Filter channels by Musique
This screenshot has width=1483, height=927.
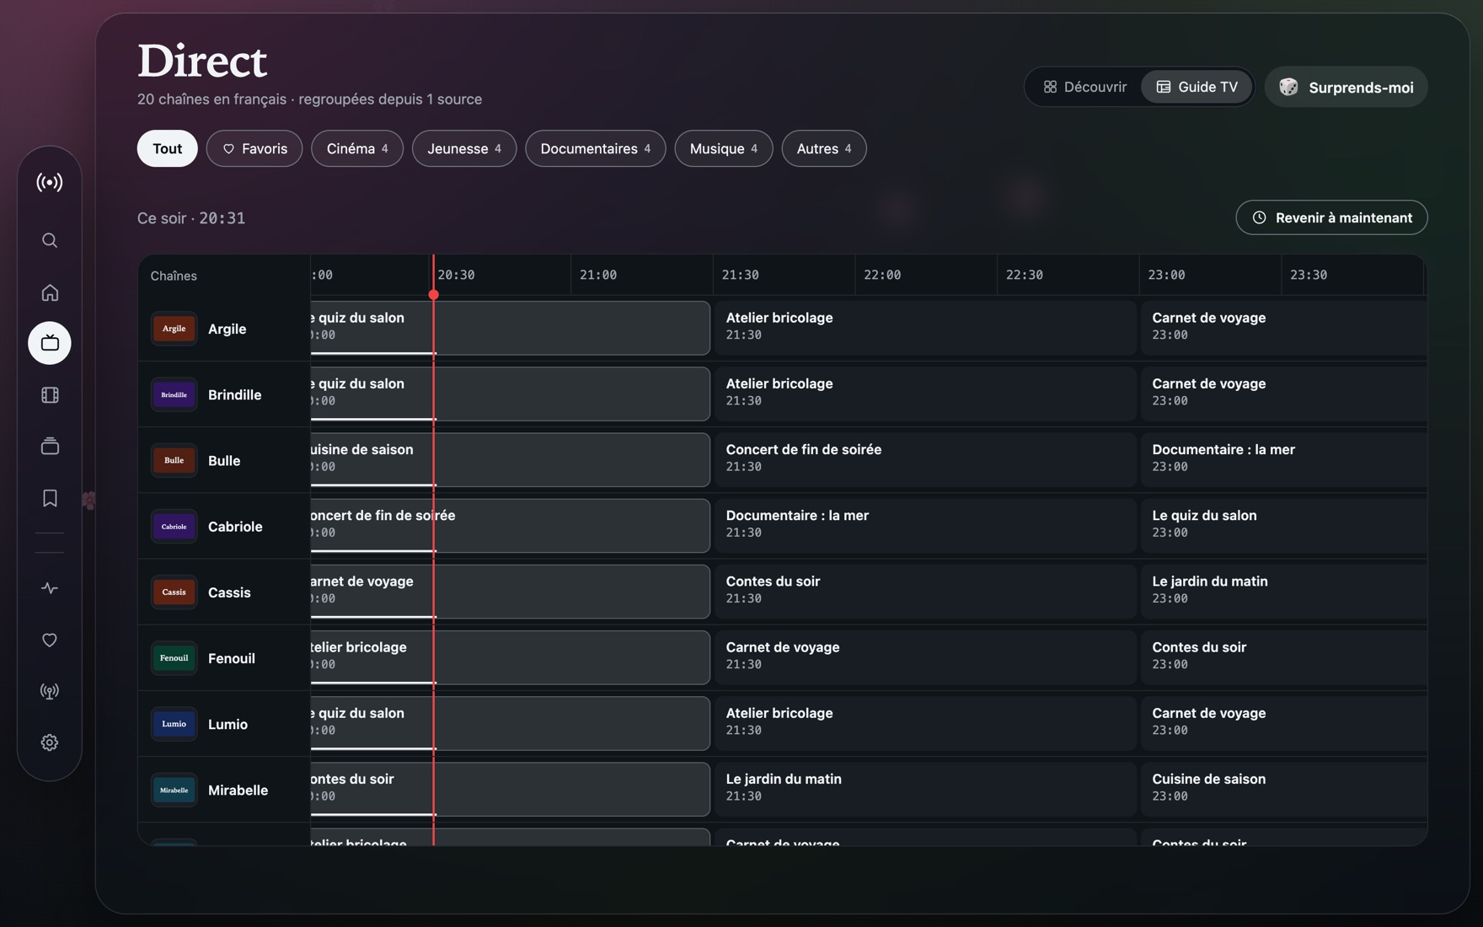coord(724,148)
